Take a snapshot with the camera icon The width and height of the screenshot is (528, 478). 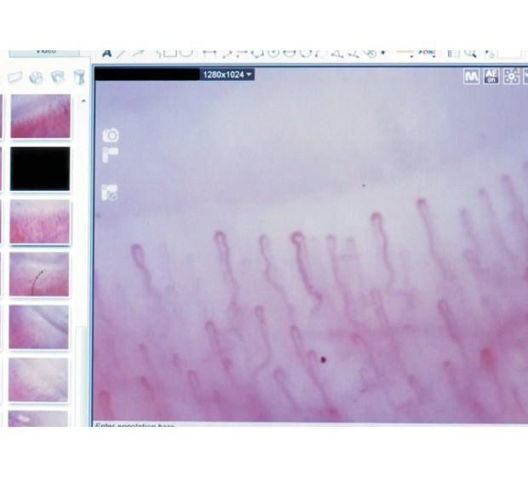pos(111,135)
